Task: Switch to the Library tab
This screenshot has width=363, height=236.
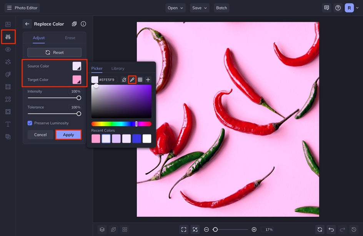Action: pyautogui.click(x=118, y=68)
